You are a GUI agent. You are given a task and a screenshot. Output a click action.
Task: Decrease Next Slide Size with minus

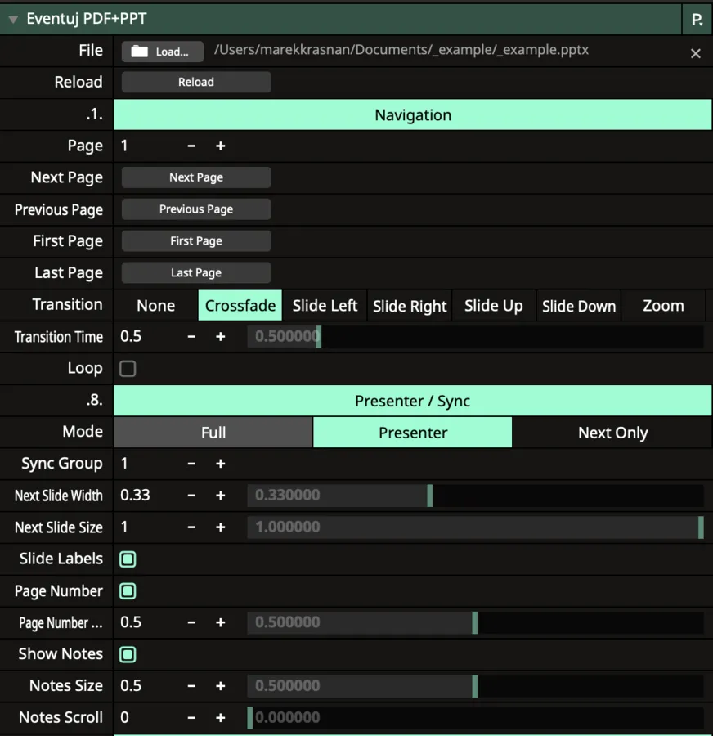(191, 527)
